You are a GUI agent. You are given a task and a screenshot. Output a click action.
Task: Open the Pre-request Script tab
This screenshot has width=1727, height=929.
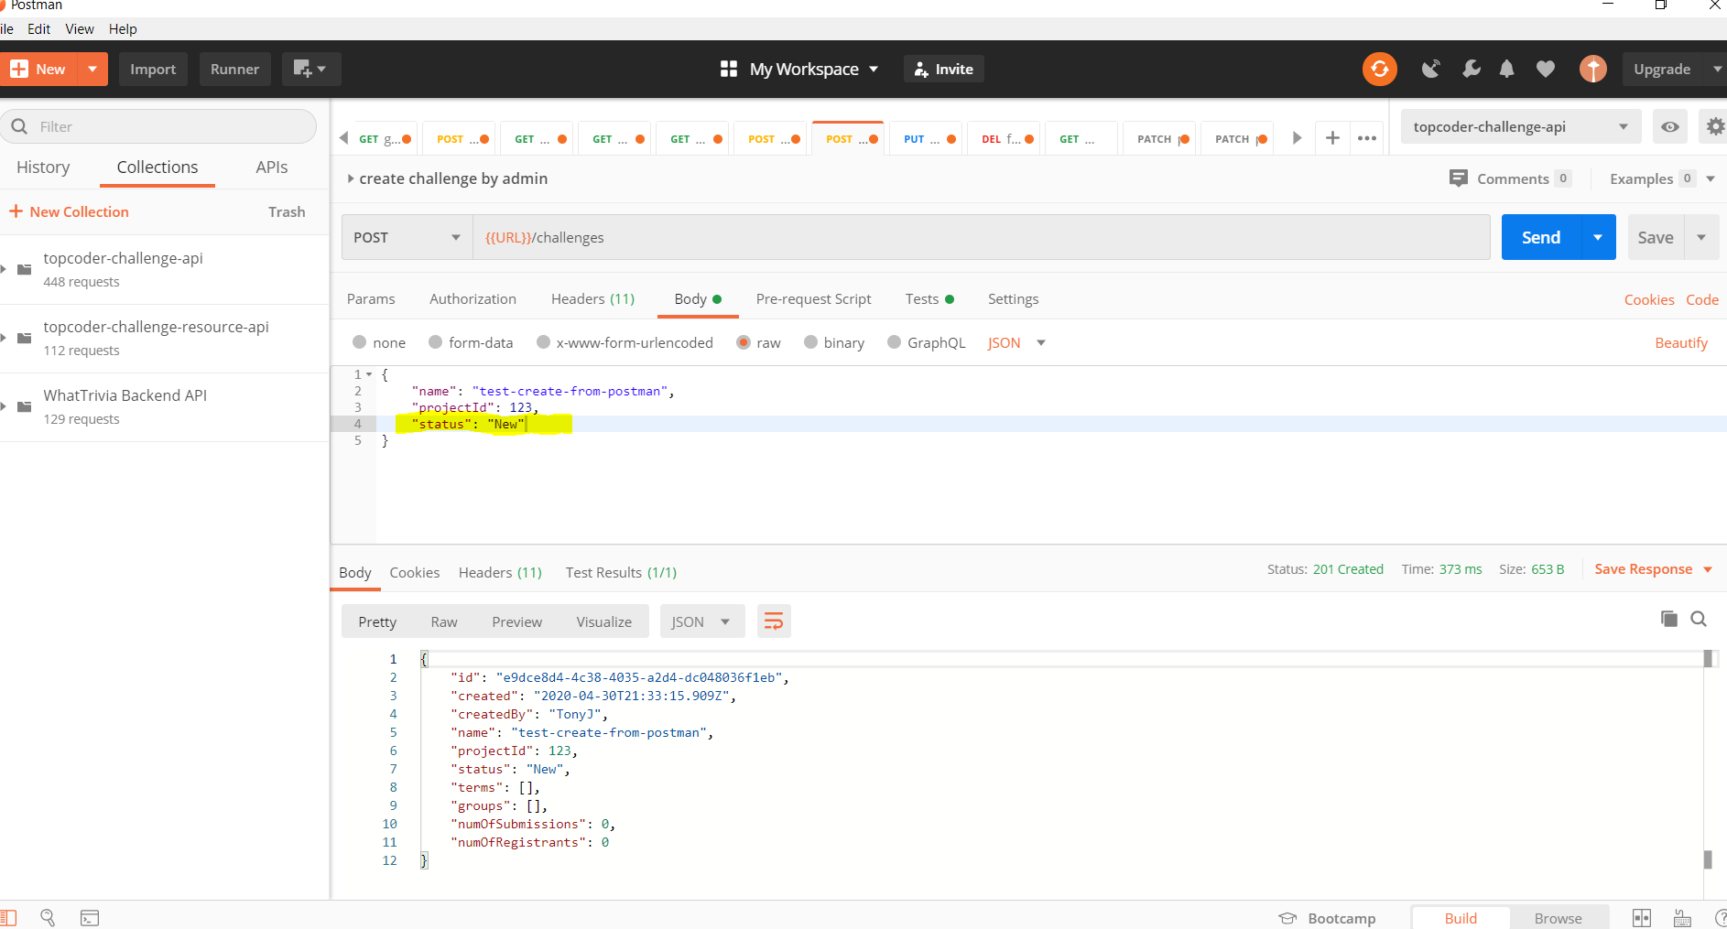click(813, 298)
